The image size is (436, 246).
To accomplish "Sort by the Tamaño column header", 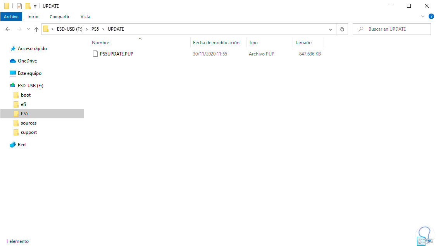I will pyautogui.click(x=303, y=43).
